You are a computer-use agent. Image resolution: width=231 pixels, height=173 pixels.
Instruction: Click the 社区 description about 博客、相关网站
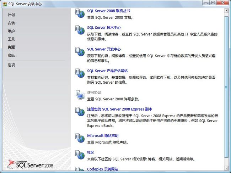[x=141, y=159]
